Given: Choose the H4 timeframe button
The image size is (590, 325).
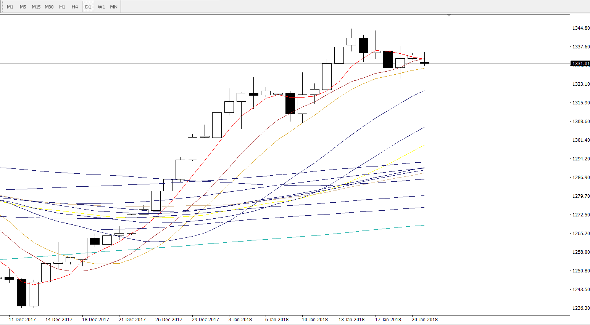Looking at the screenshot, I should point(75,7).
